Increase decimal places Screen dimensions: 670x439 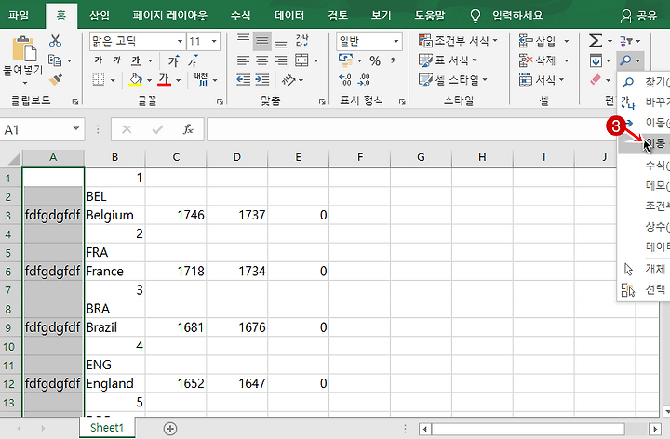(345, 80)
